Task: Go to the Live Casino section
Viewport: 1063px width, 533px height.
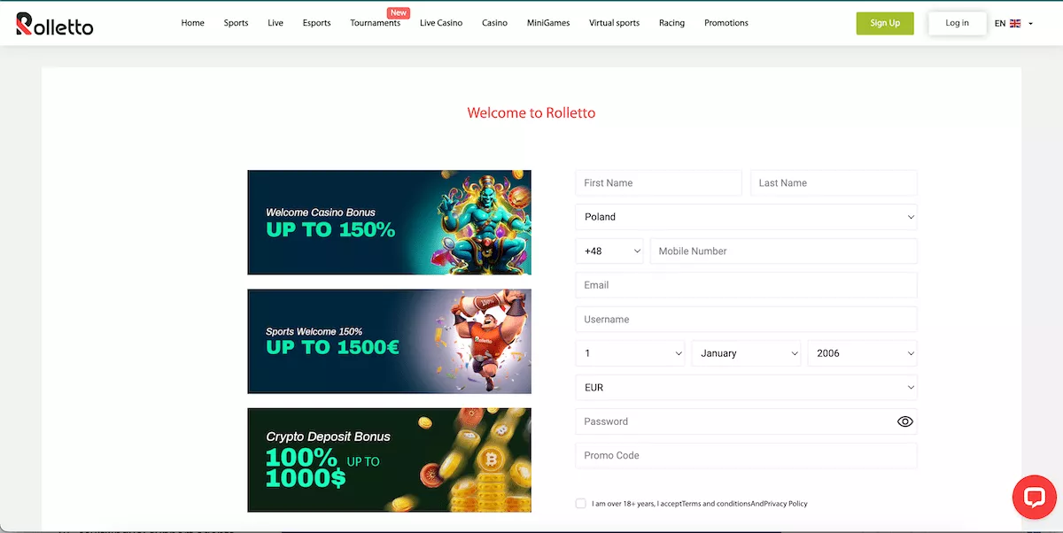Action: click(x=441, y=23)
